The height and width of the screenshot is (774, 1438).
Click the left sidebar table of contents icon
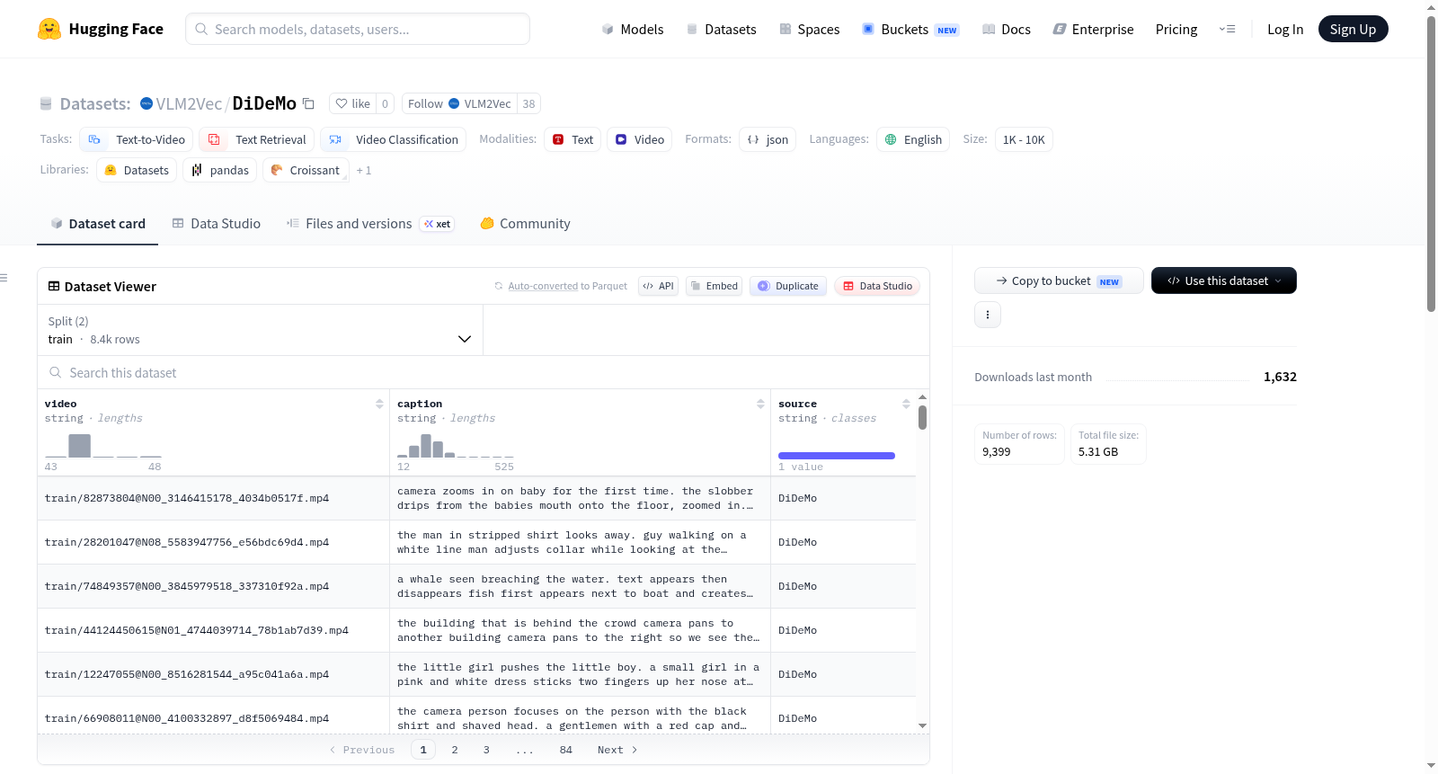[4, 278]
